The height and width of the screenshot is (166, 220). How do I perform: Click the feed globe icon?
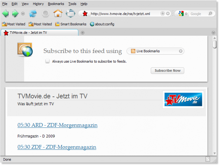[x=25, y=50]
